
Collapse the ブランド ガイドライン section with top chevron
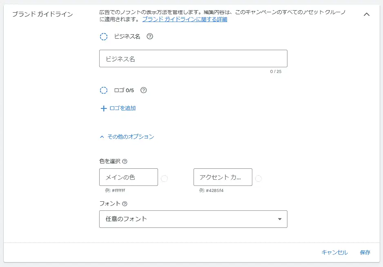[x=366, y=13]
